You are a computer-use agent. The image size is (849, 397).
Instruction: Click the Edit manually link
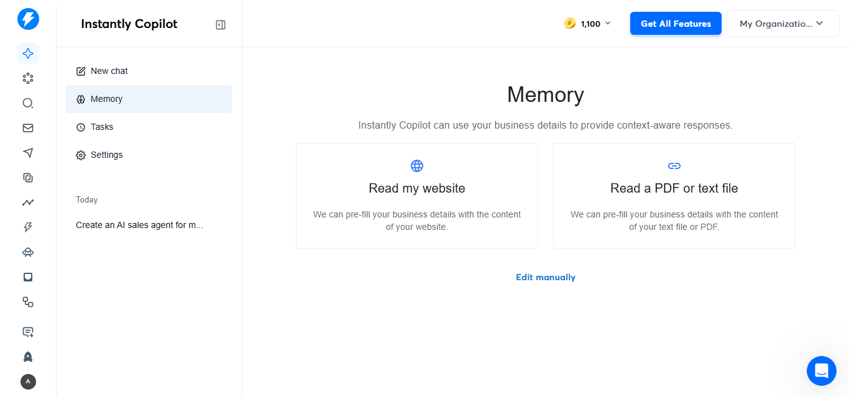546,277
